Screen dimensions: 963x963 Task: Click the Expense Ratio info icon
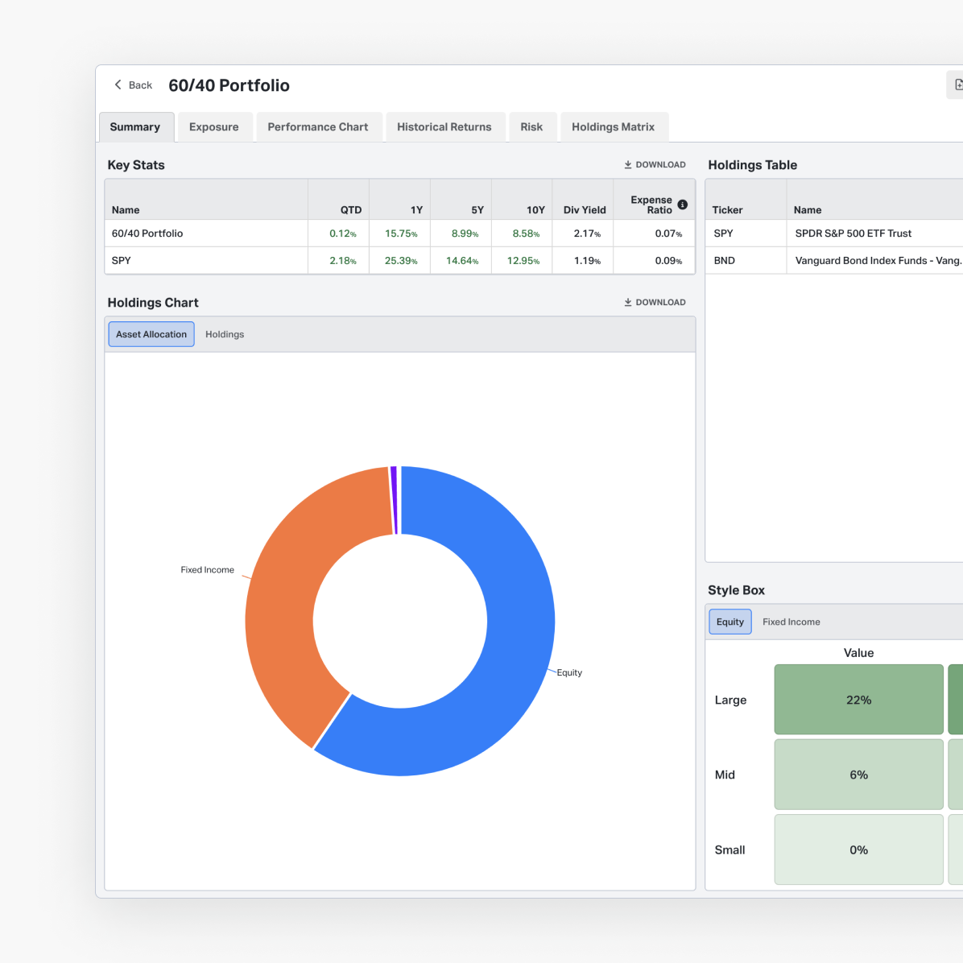(683, 205)
